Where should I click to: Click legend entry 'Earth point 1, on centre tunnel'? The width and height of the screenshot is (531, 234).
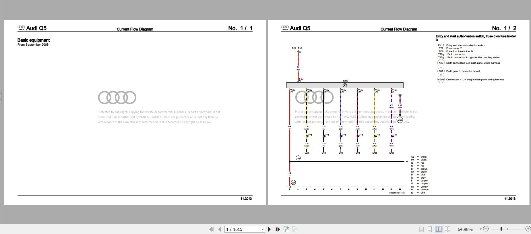[x=463, y=71]
